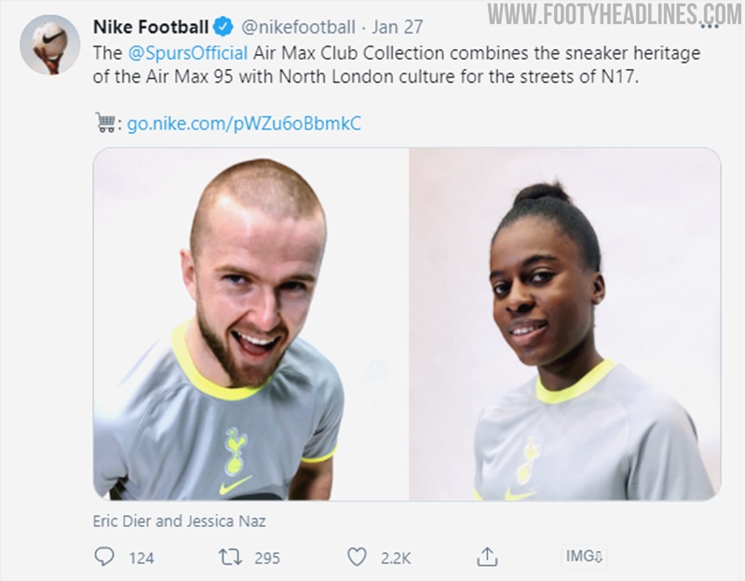Open the right photo of Jessica Naz
Viewport: 745px width, 581px height.
565,324
